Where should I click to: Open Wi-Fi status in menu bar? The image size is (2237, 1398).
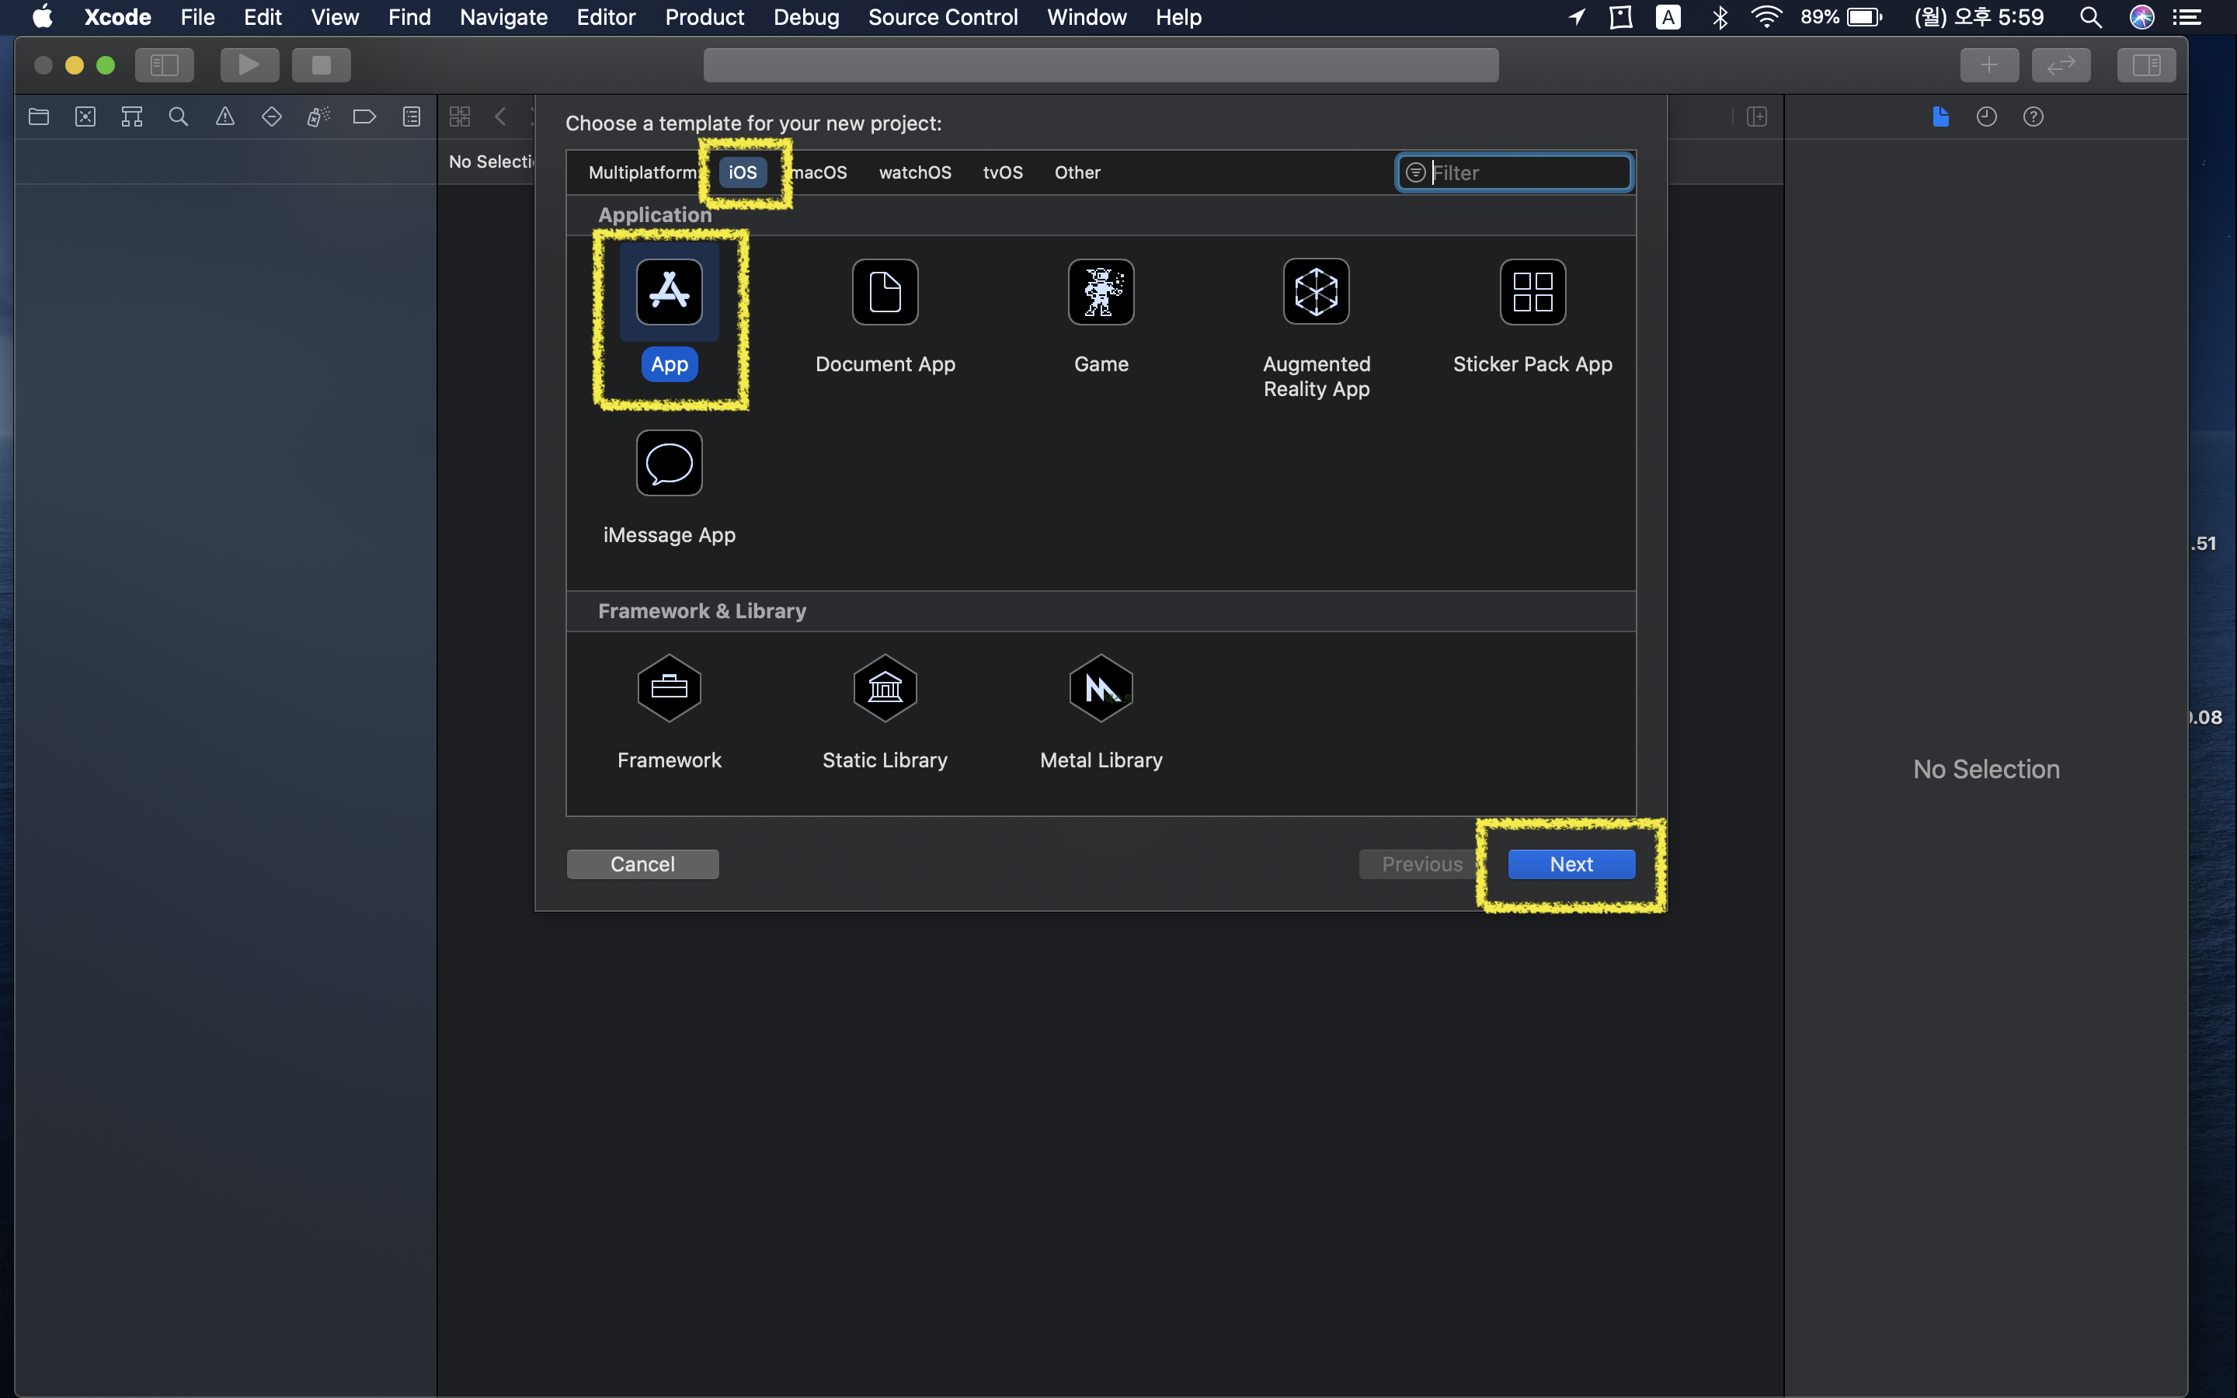coord(1766,16)
